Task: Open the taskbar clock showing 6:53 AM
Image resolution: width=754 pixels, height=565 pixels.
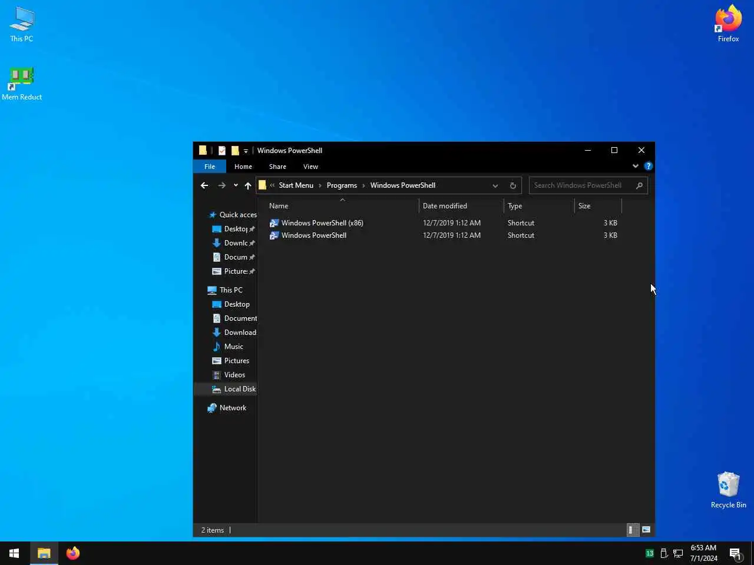Action: point(704,553)
